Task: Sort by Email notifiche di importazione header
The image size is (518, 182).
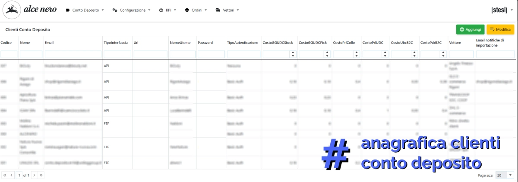Action: tap(490, 43)
